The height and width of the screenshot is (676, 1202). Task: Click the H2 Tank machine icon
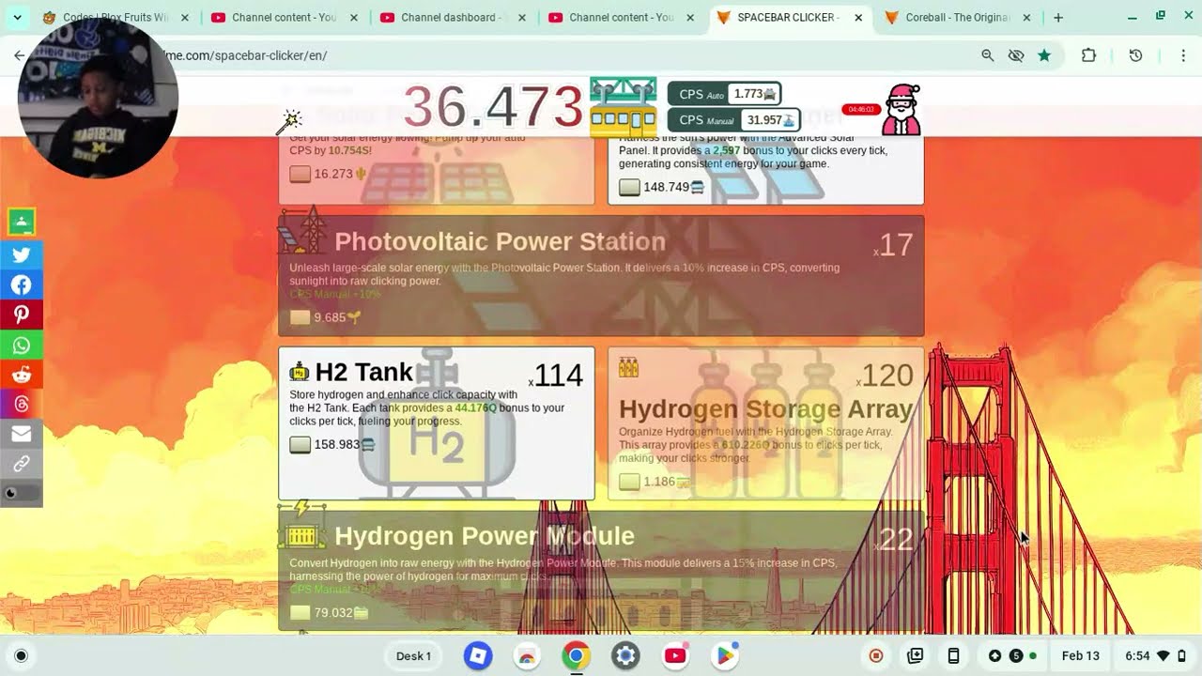coord(300,372)
